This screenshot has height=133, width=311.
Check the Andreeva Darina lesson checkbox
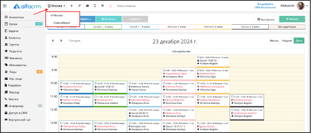(130, 84)
